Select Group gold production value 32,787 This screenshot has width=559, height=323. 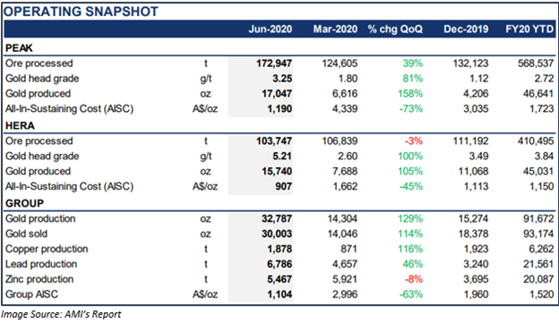[277, 218]
